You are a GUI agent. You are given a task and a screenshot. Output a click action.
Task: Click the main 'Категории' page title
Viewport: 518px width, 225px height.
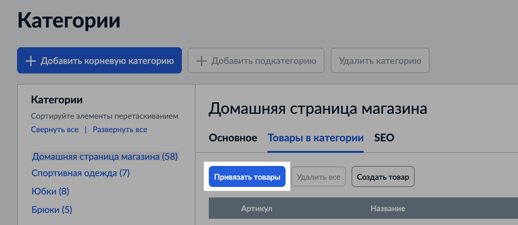click(69, 21)
